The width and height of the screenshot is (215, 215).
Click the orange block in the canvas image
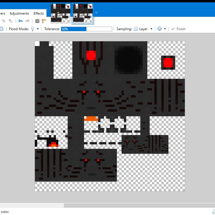tap(91, 119)
